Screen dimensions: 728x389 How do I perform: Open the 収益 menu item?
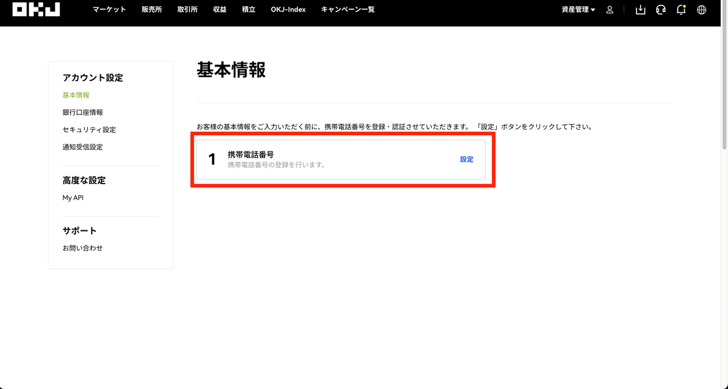[x=220, y=10]
